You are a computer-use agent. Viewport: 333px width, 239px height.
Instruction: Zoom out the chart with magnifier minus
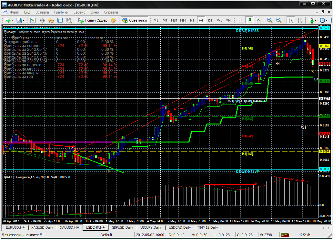click(279, 20)
